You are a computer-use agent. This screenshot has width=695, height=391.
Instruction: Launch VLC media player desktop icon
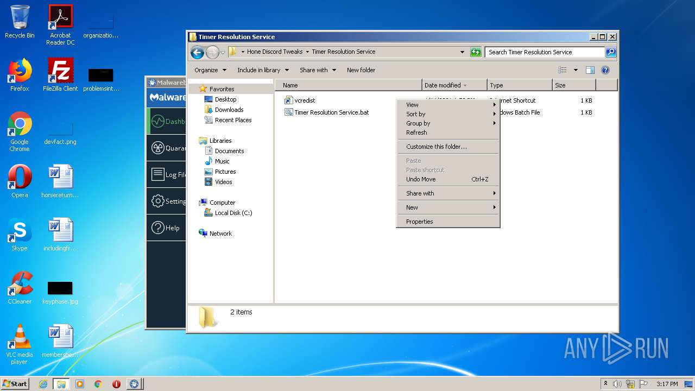click(x=20, y=345)
